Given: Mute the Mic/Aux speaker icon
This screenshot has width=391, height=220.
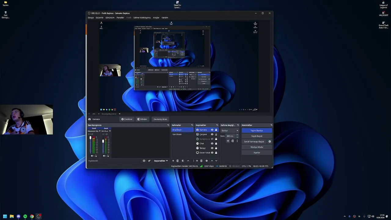Looking at the screenshot, I should (x=104, y=156).
